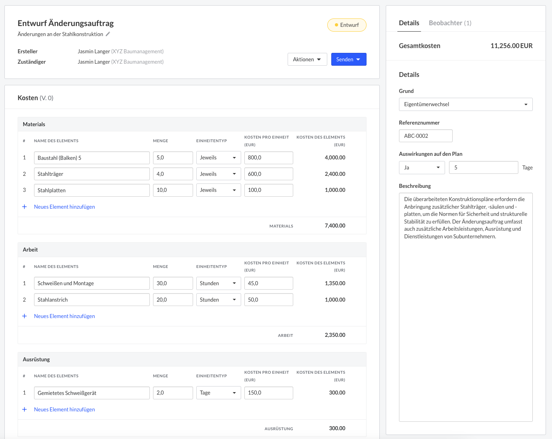The height and width of the screenshot is (439, 552).
Task: Open the Grund dropdown showing Eigentümerwechsel
Action: [465, 104]
